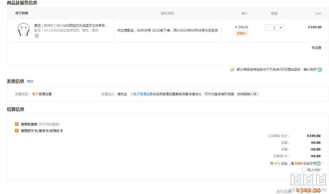
Task: Click the 苏宁自营 store label
Action: (x=22, y=13)
